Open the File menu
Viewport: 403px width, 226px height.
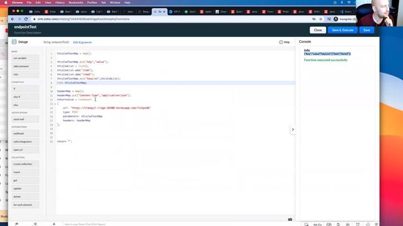pos(29,3)
